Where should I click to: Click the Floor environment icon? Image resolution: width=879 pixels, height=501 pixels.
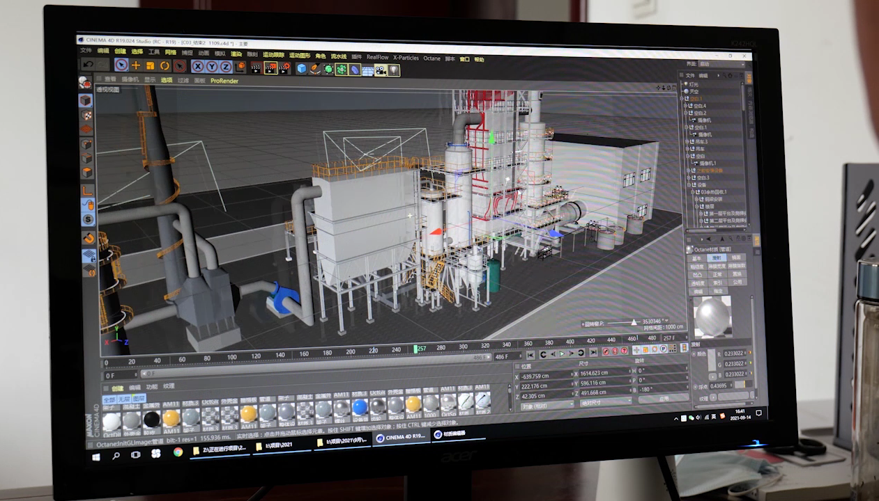[367, 70]
